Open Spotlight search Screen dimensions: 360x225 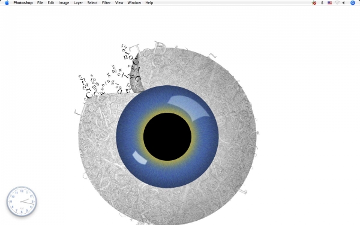pyautogui.click(x=353, y=3)
